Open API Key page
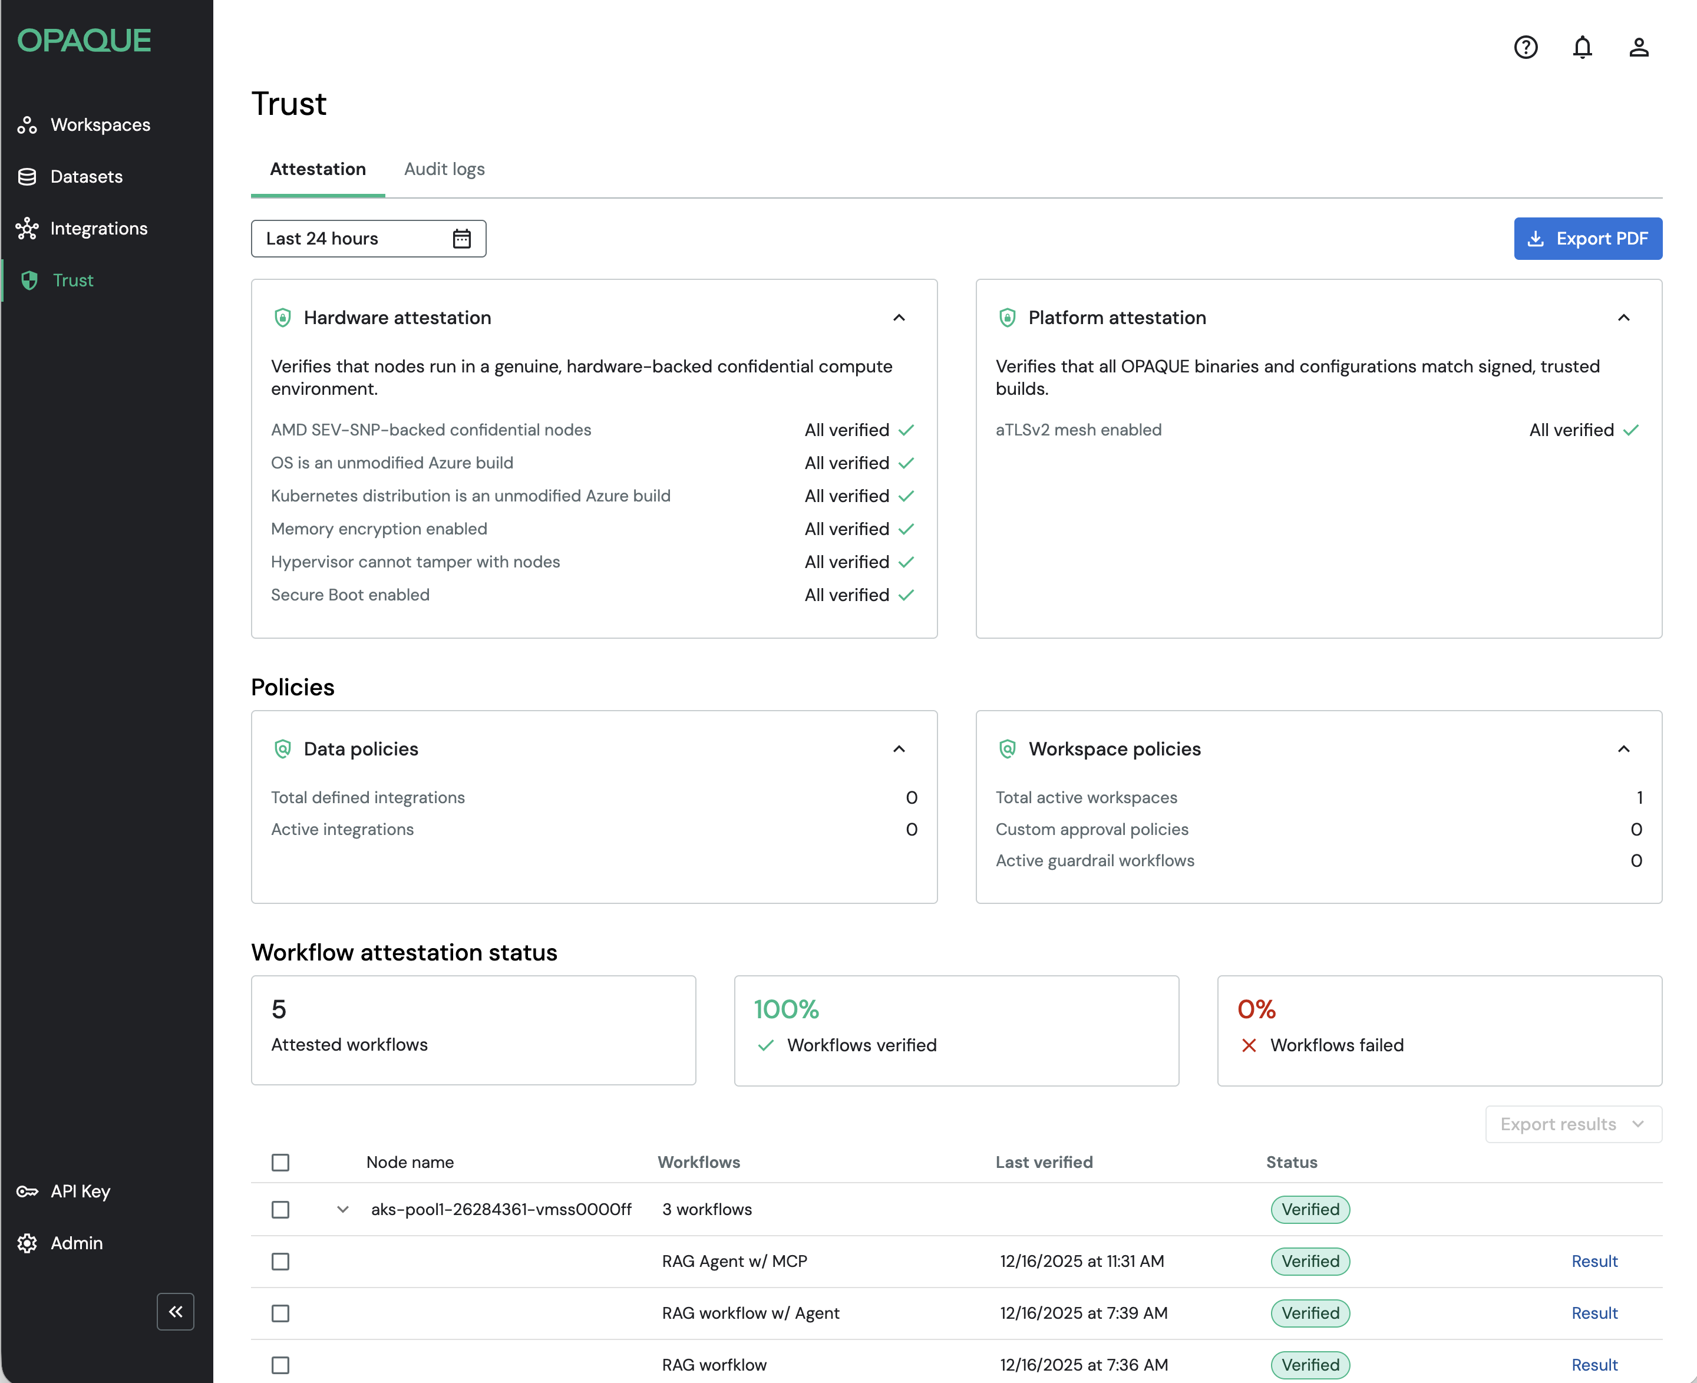Image resolution: width=1697 pixels, height=1383 pixels. click(80, 1191)
